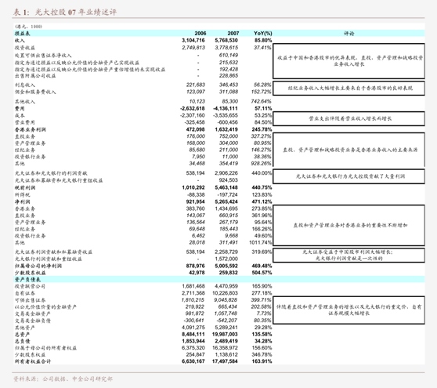Select the 37.41% cell
The height and width of the screenshot is (388, 437).
(262, 48)
